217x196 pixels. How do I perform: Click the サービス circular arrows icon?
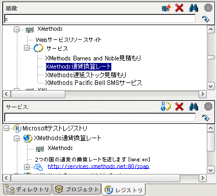[x=38, y=48]
